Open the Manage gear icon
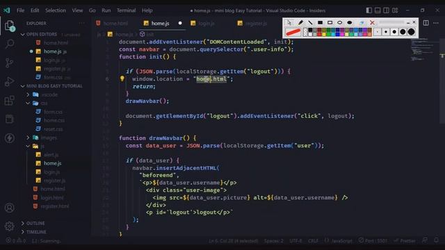The image size is (445, 250). click(9, 226)
